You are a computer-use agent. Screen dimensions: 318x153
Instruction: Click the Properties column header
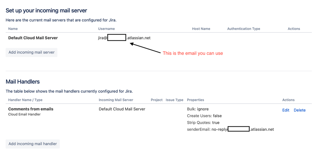[195, 100]
